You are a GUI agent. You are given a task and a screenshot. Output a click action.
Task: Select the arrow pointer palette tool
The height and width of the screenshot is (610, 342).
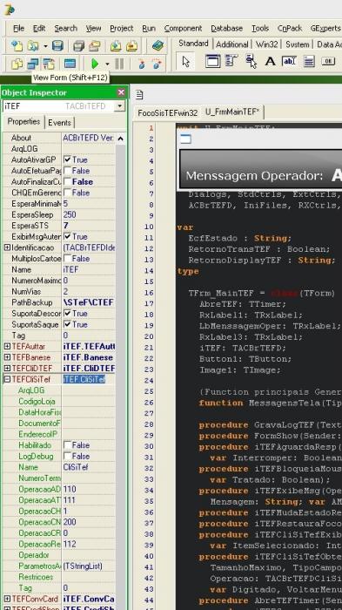[x=185, y=62]
